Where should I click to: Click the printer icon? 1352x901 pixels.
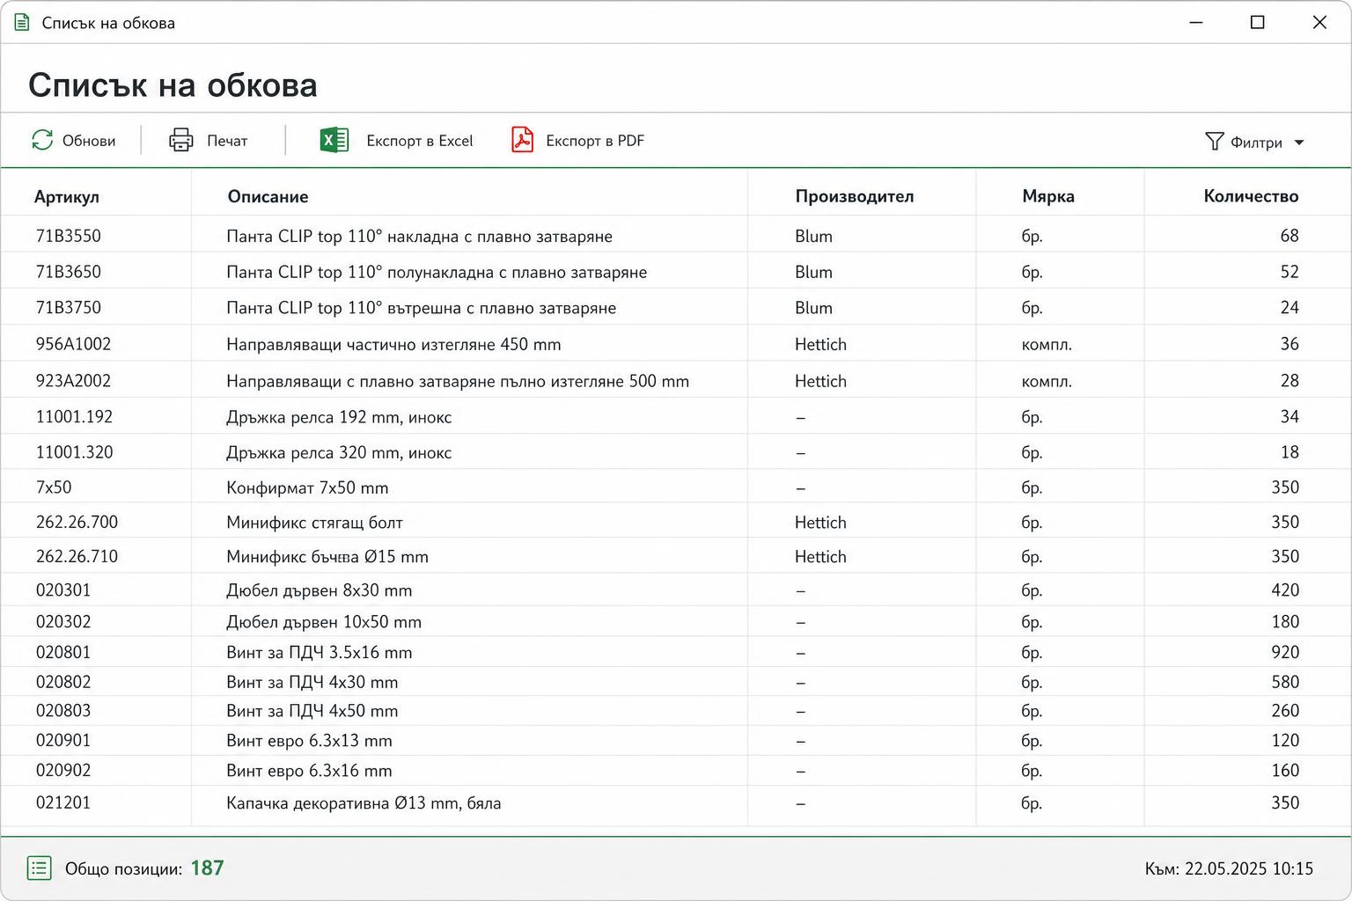coord(181,140)
